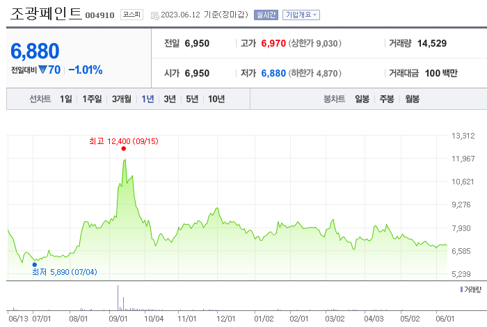This screenshot has height=327, width=487.
Task: Select the 1주일 line chart tab
Action: 92,99
